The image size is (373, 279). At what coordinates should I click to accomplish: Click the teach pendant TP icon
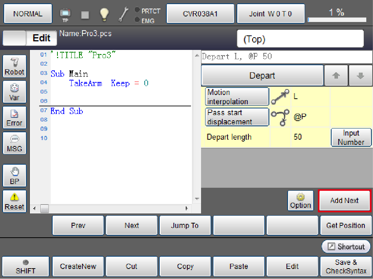click(65, 15)
